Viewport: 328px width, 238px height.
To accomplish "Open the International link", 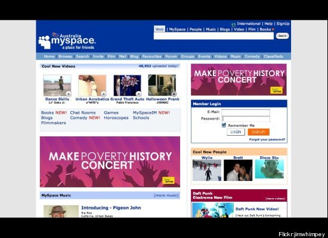I will 249,24.
